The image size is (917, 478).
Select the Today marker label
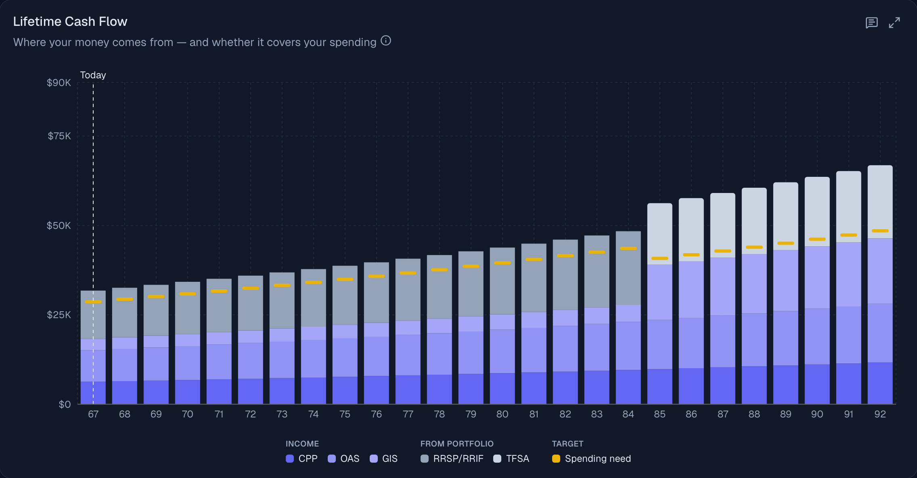(x=93, y=75)
